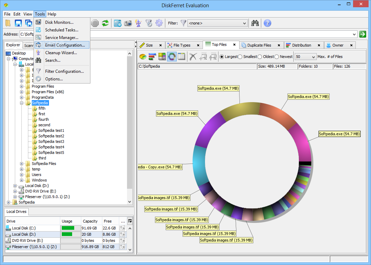Open the File menu
Image resolution: width=371 pixels, height=265 pixels.
click(x=7, y=14)
